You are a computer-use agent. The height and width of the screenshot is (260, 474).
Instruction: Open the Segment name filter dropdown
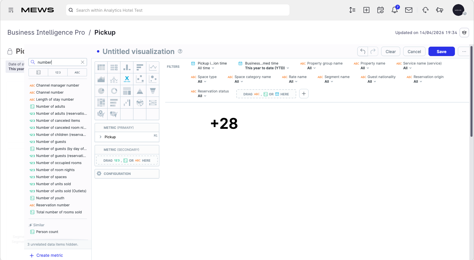(x=334, y=79)
